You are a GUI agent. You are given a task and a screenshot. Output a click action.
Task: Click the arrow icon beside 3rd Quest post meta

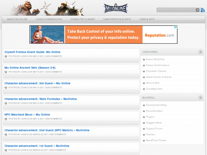point(6,88)
